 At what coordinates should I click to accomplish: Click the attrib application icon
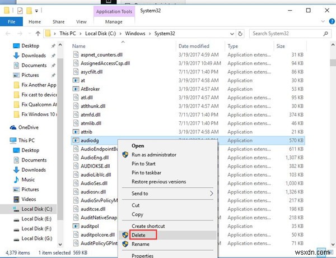click(76, 132)
